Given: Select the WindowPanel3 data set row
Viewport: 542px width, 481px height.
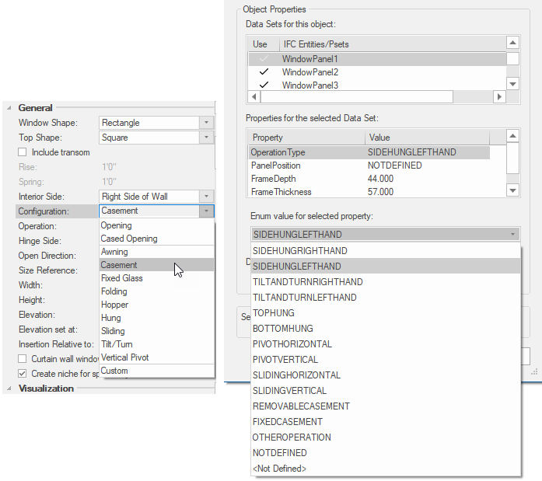Looking at the screenshot, I should [x=310, y=85].
